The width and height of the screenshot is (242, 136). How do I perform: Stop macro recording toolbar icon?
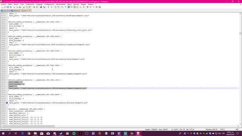91,7
